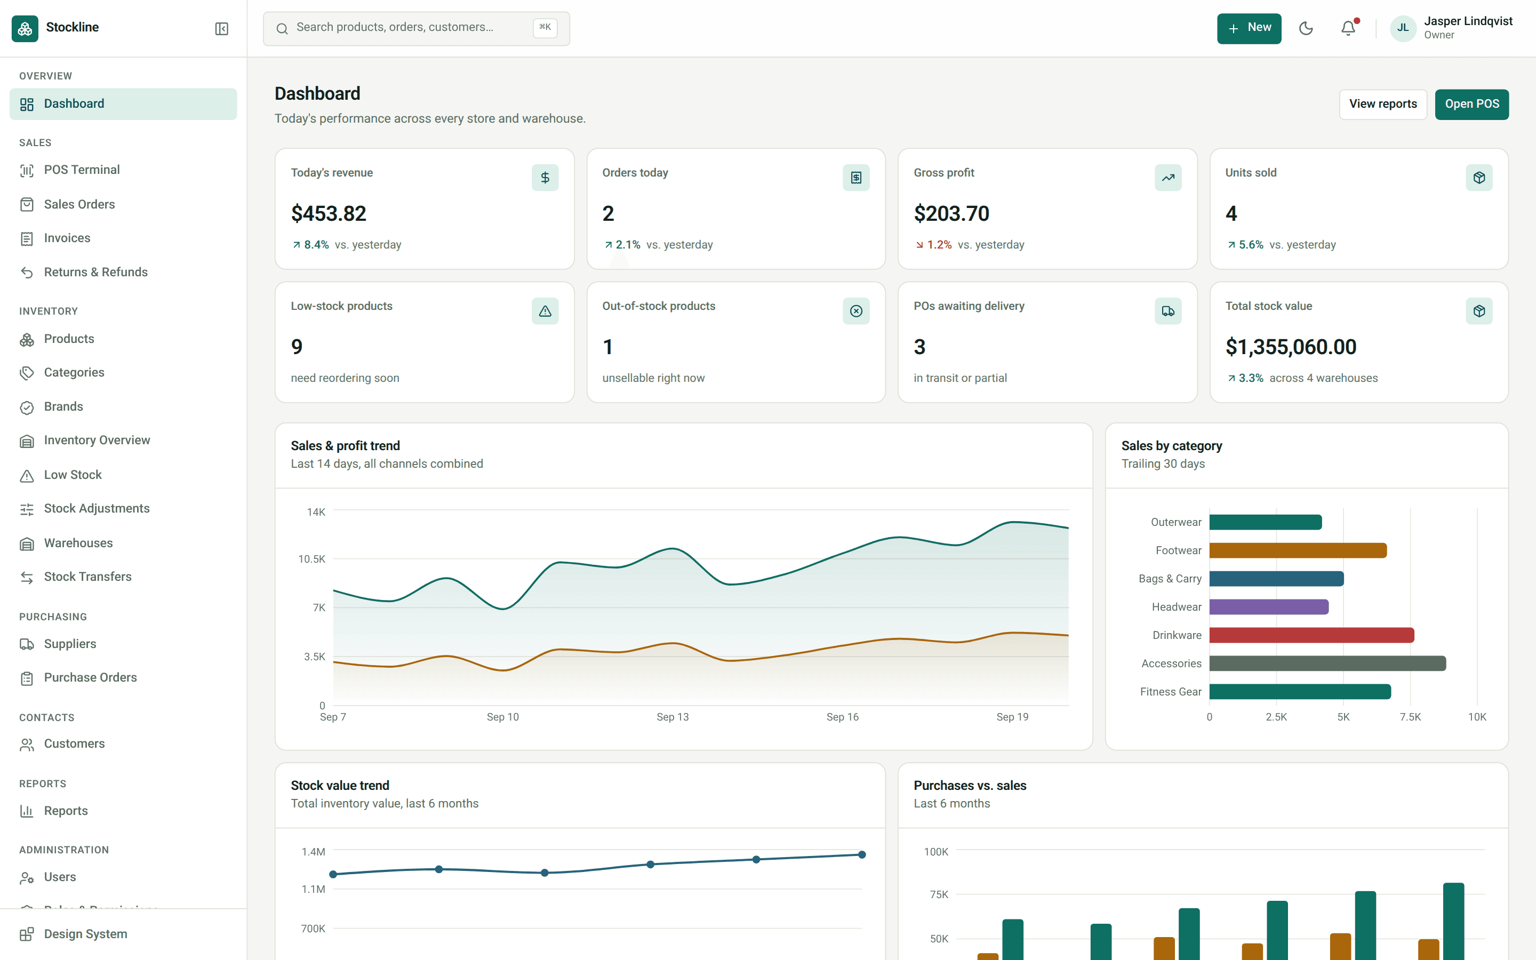The height and width of the screenshot is (960, 1536).
Task: Click the 'Sales & profit trend' heading
Action: click(x=345, y=446)
